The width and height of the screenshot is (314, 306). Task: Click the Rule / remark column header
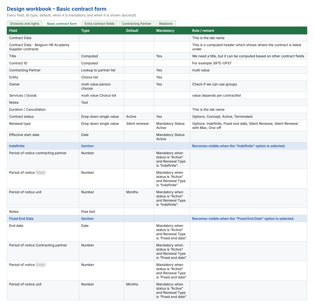[x=248, y=30]
